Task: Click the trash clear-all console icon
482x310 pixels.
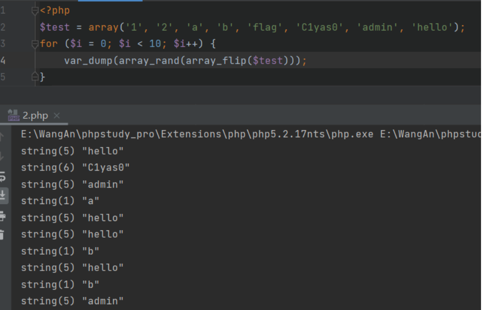Action: click(x=2, y=235)
